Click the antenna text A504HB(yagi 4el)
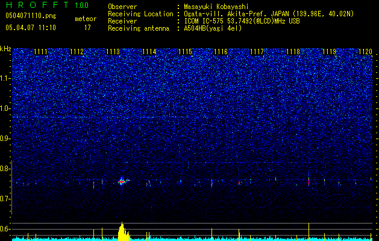Image resolution: width=379 pixels, height=241 pixels. pyautogui.click(x=213, y=28)
